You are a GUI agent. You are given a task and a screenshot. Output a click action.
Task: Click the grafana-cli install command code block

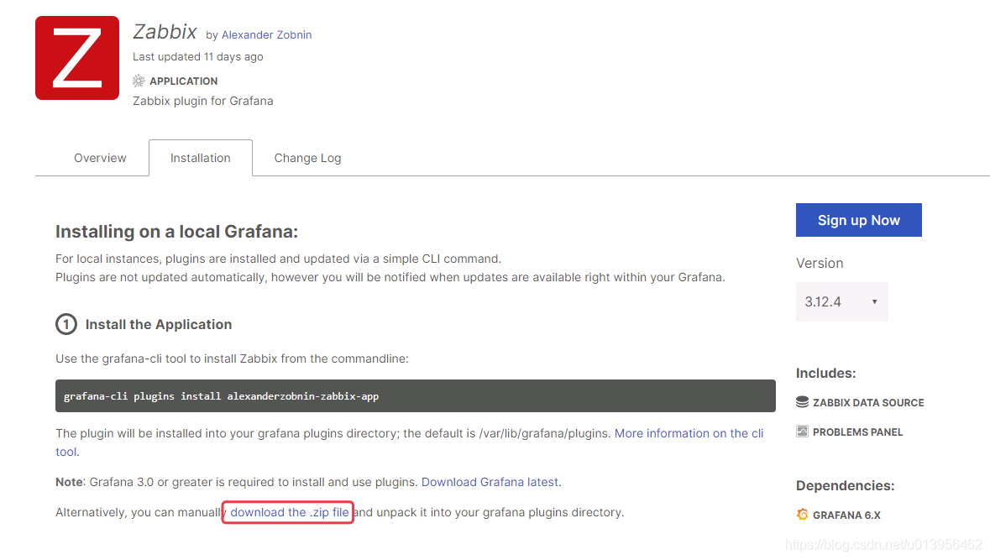coord(416,395)
